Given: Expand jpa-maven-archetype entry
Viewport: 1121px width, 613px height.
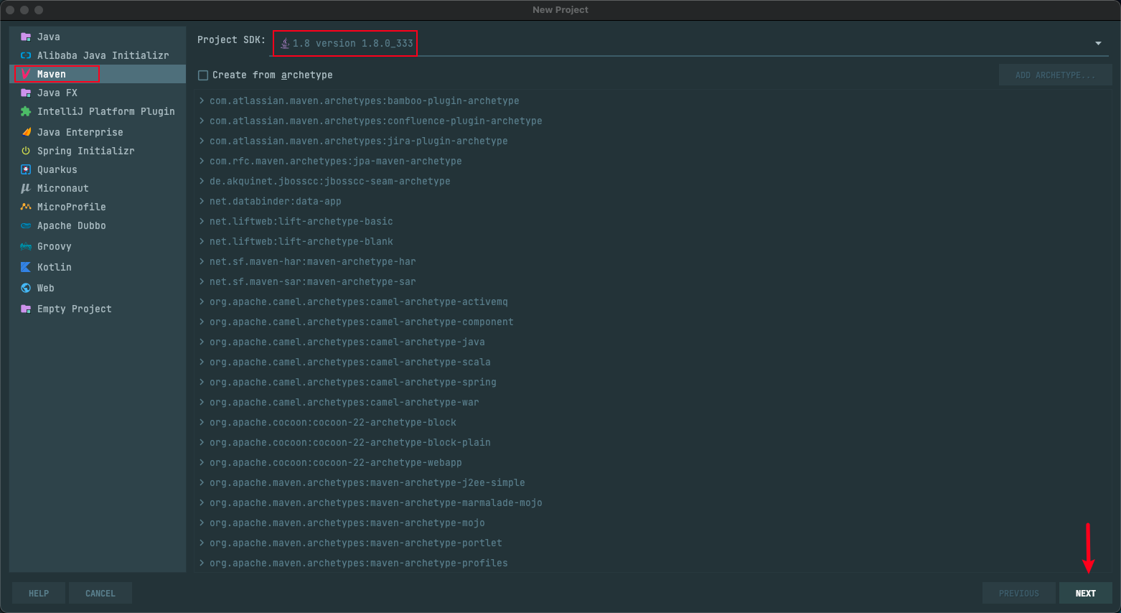Looking at the screenshot, I should 202,161.
